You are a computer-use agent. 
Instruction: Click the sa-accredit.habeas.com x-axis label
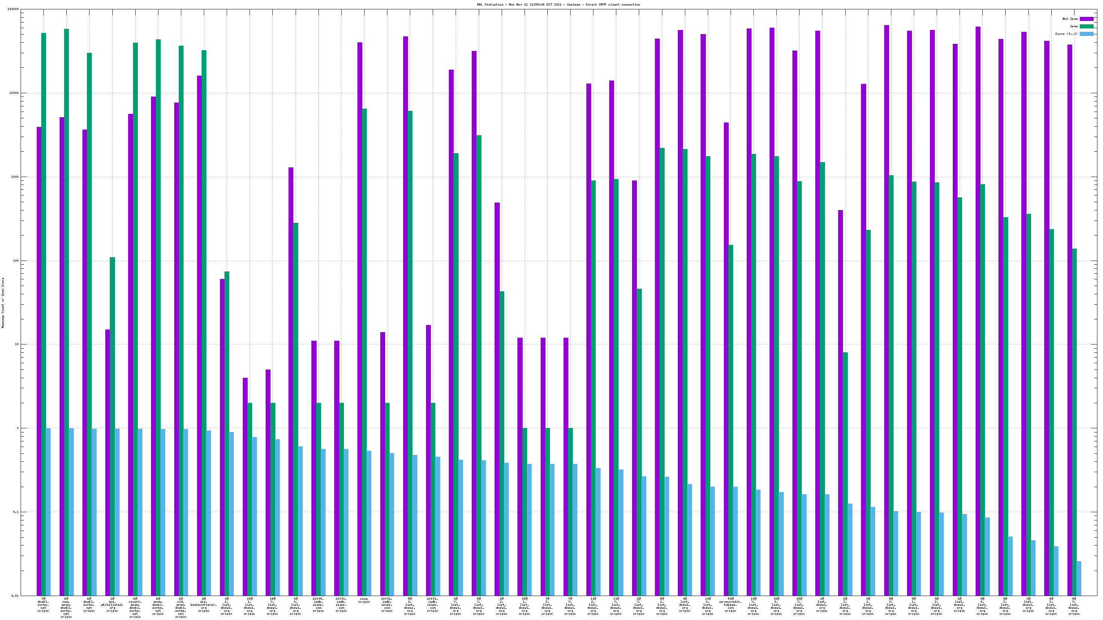coord(731,605)
